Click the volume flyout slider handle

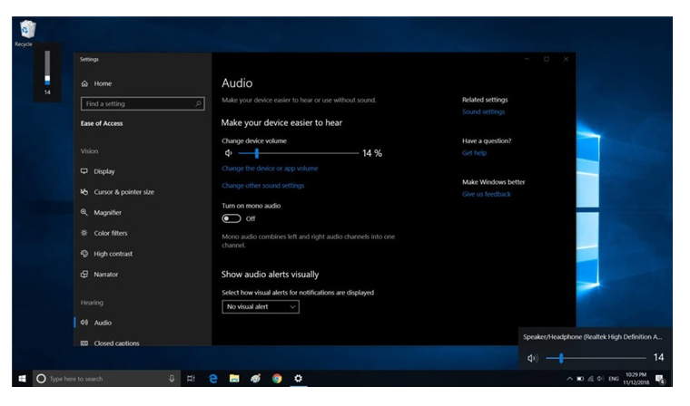coord(561,358)
